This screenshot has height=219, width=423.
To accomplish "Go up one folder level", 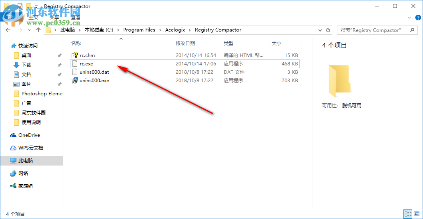I will click(38, 30).
